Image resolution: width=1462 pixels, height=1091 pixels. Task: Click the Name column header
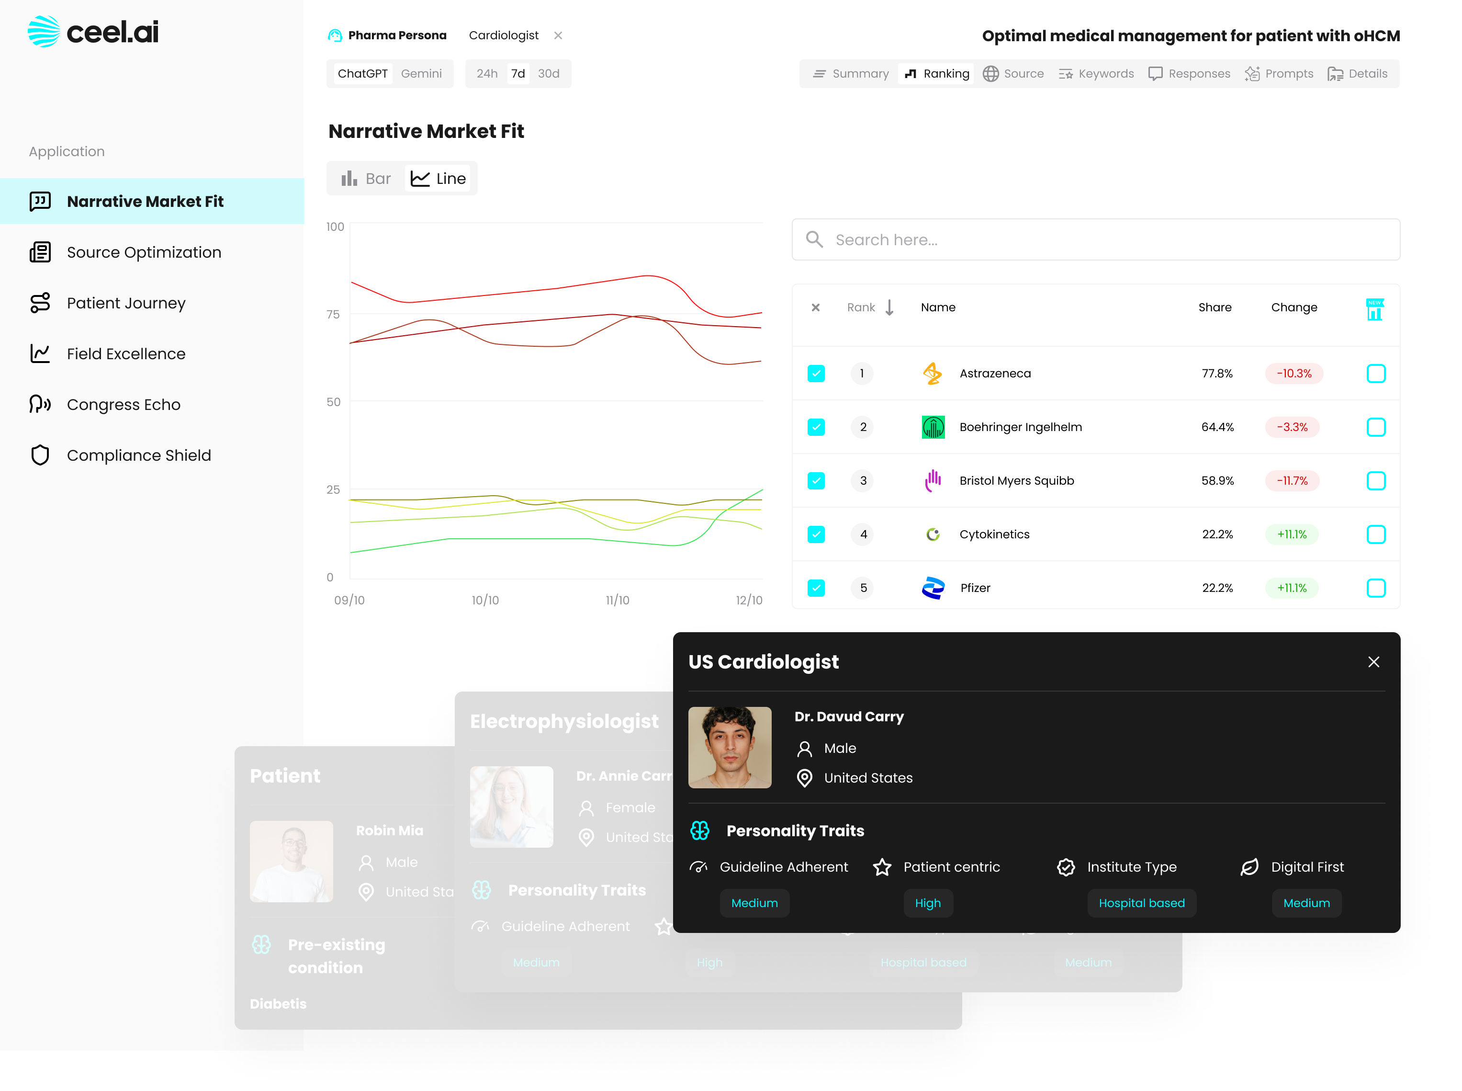(938, 307)
